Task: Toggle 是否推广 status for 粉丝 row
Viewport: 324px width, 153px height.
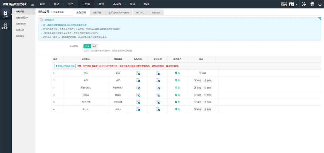Action: pos(177,73)
